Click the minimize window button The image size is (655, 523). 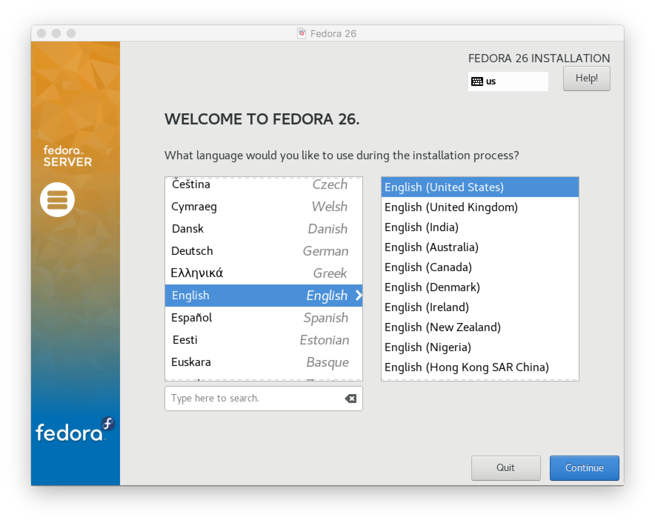click(x=56, y=33)
